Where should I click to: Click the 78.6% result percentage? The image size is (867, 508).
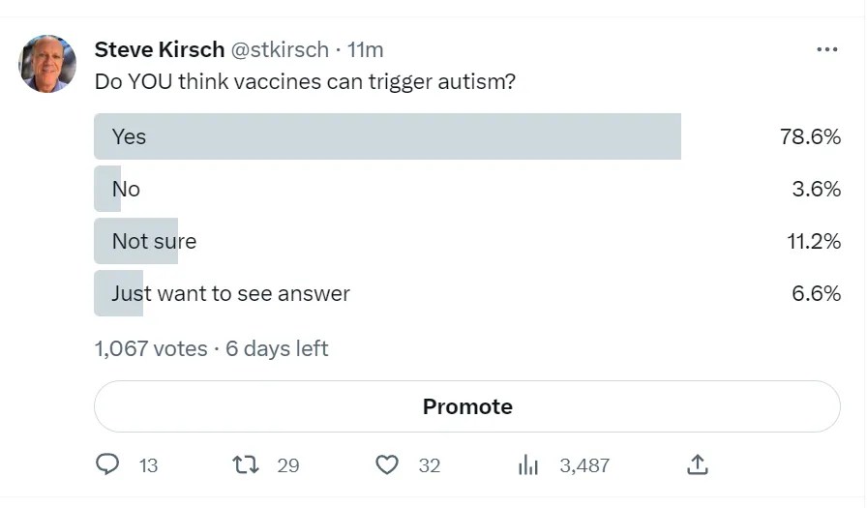810,136
